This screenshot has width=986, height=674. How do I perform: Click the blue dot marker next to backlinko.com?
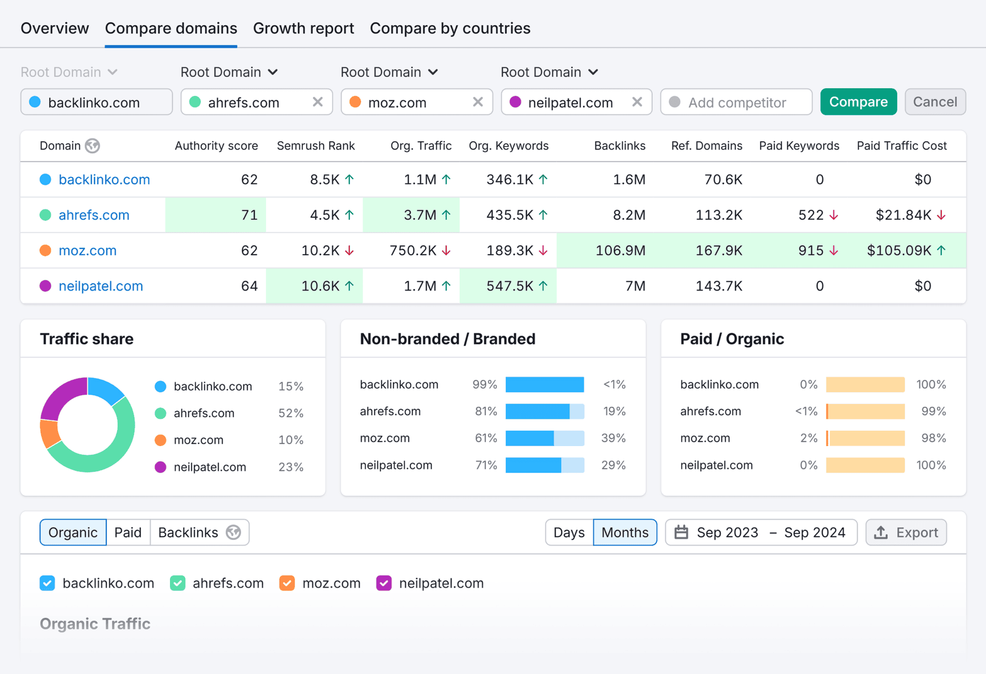click(x=45, y=180)
